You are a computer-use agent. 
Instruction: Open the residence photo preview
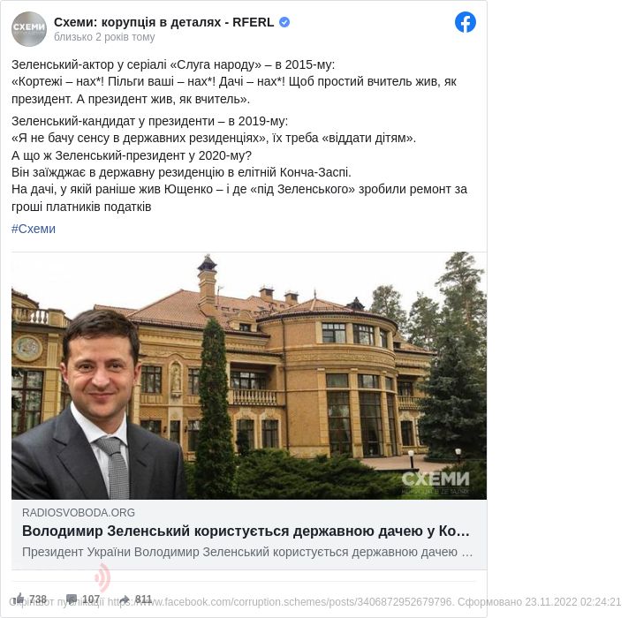coord(249,375)
